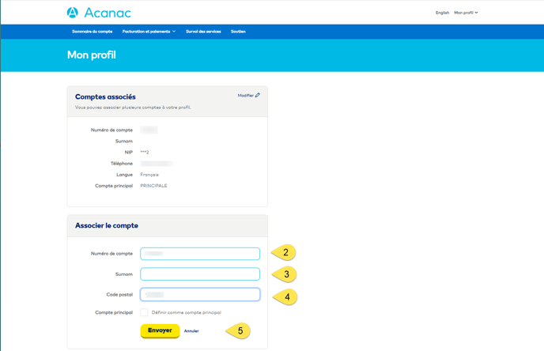
Task: Click the Mon profil page title
Action: tap(92, 55)
